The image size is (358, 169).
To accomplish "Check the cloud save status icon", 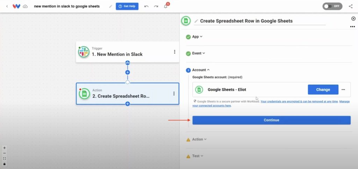I will 25,6.
